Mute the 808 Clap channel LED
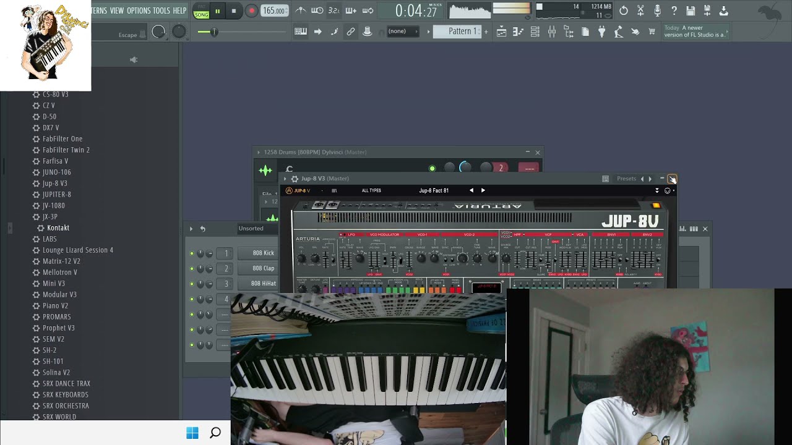 point(192,269)
